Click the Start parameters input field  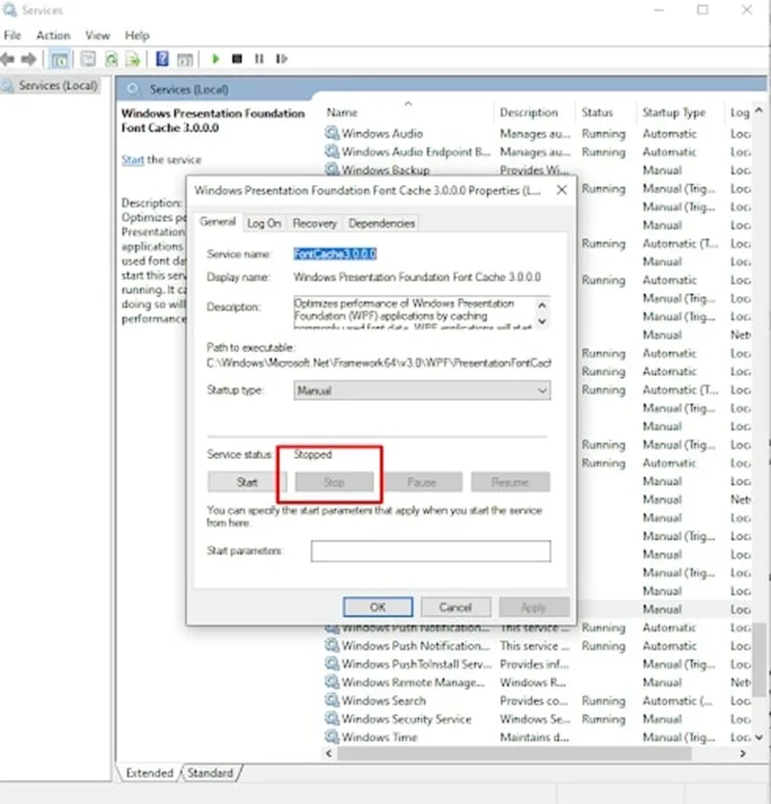click(x=431, y=551)
